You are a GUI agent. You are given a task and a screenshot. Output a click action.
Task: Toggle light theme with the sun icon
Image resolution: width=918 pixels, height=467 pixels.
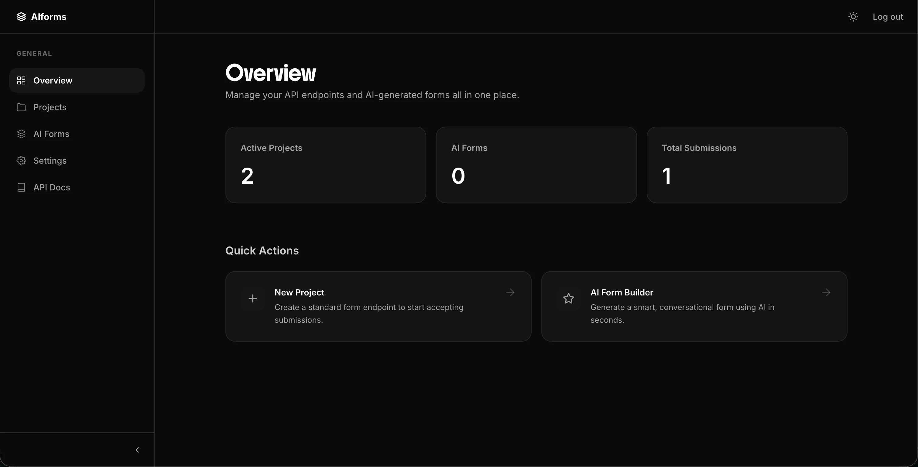[x=853, y=17]
